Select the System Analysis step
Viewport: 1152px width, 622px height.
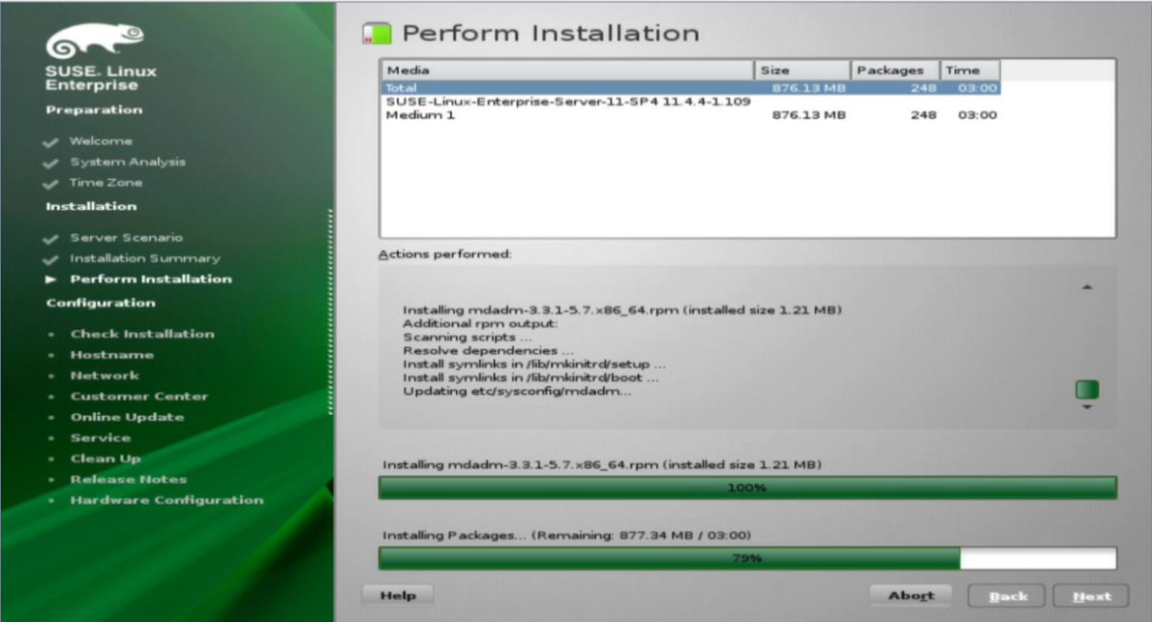128,162
